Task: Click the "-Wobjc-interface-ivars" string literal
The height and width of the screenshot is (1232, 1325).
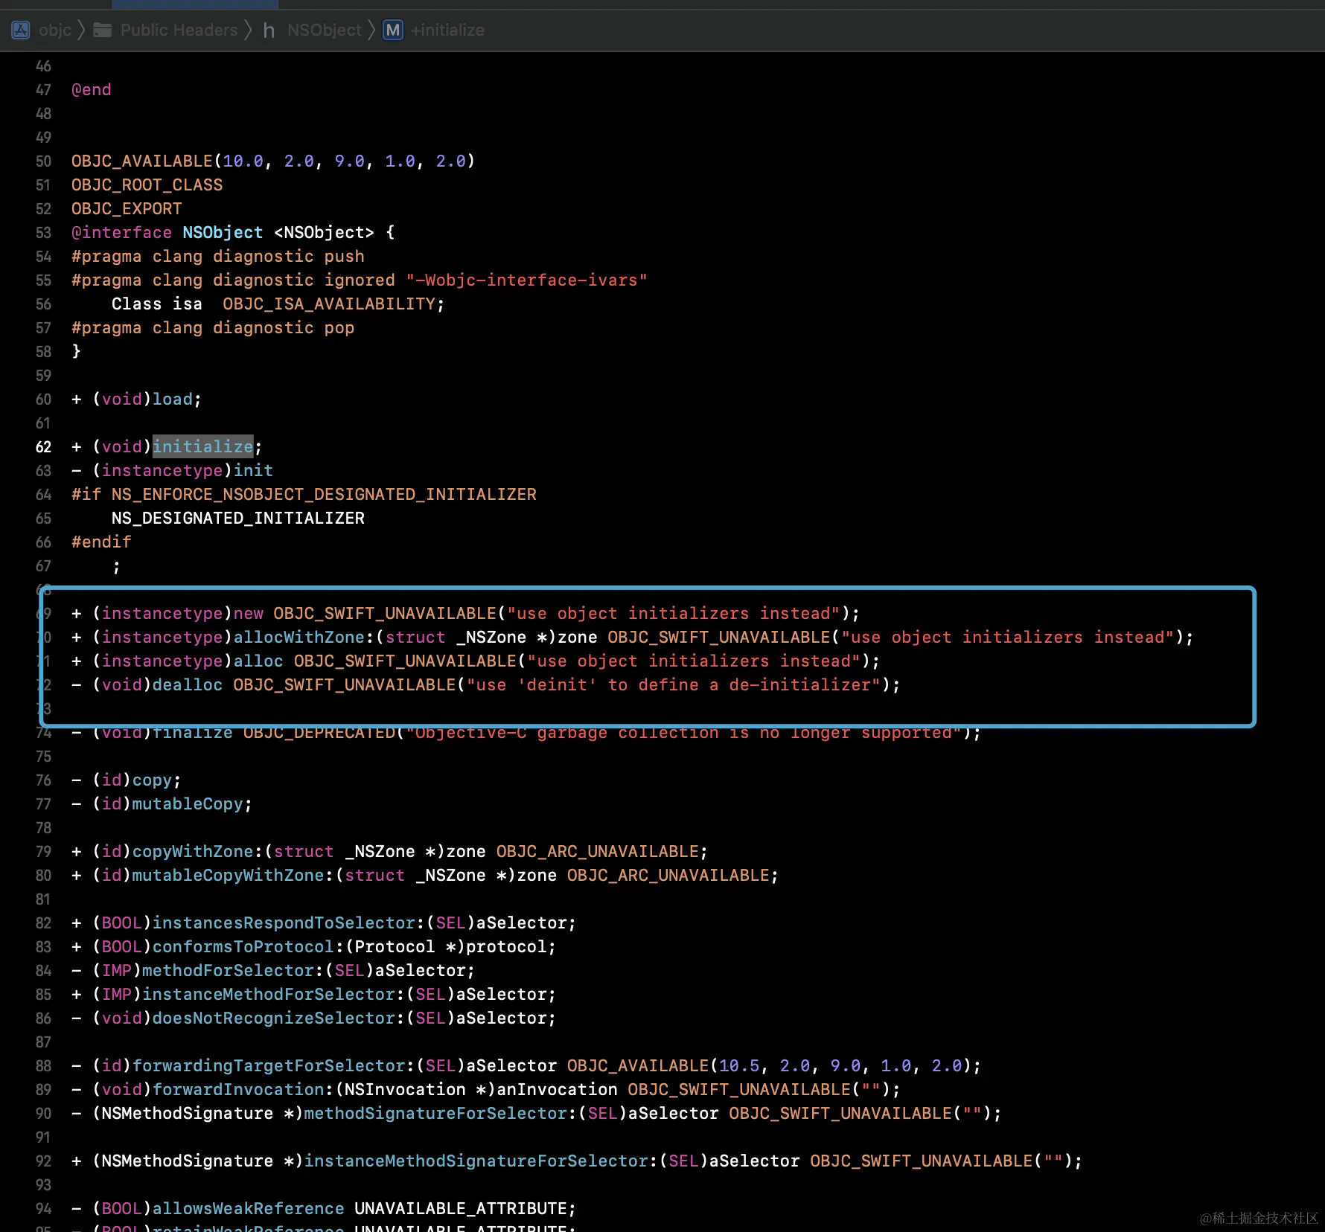Action: 526,280
